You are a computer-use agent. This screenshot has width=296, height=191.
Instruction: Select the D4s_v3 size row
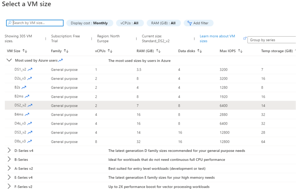point(150,123)
